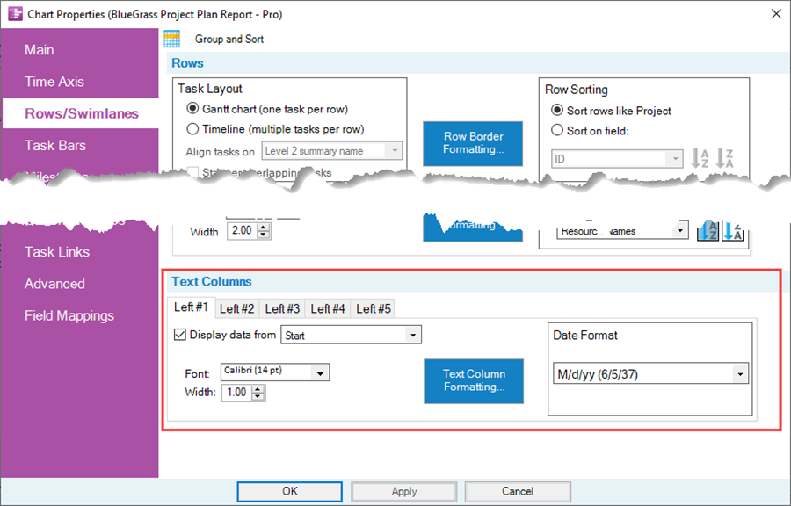The image size is (791, 506).
Task: Uncheck the Display data from checkbox
Action: point(181,335)
